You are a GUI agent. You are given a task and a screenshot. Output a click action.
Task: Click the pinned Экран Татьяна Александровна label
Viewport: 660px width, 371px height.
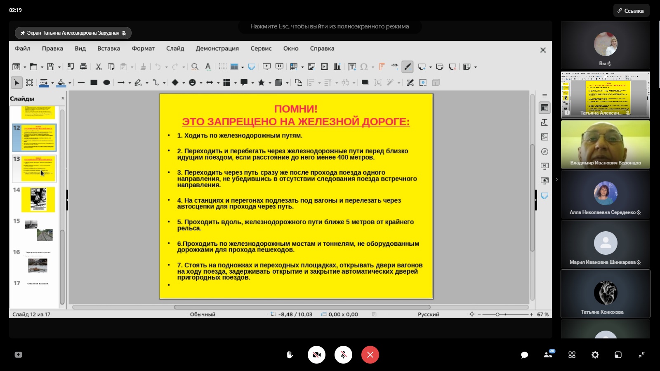click(x=73, y=33)
